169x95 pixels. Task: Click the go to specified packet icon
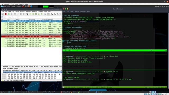point(36,14)
